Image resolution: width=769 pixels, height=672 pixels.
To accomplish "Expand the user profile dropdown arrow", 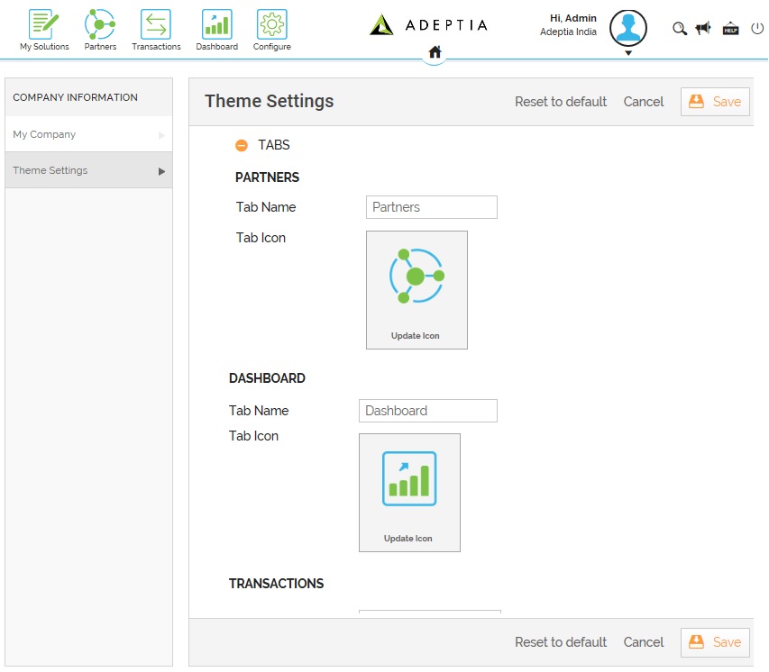I will (628, 53).
